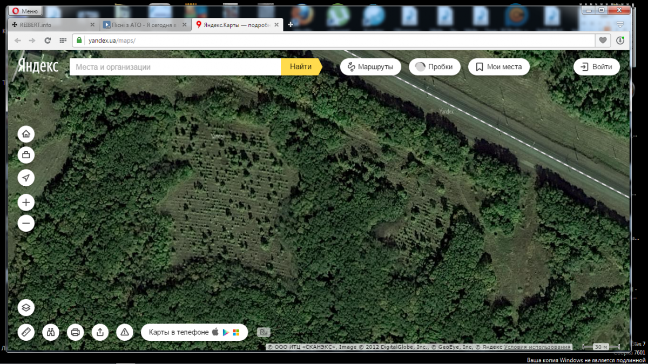Image resolution: width=648 pixels, height=364 pixels.
Task: Locate me with the arrow icon
Action: point(26,178)
